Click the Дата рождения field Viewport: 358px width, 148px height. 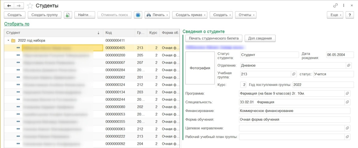point(340,55)
